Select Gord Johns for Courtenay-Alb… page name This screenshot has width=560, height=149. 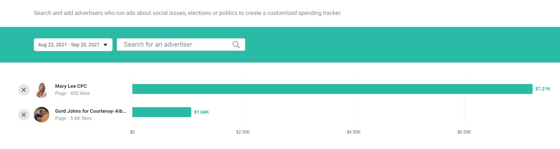pyautogui.click(x=91, y=111)
